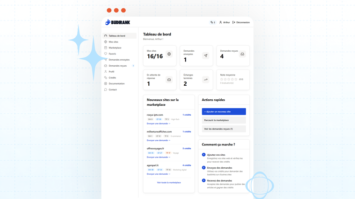Viewport: 355px width, 199px height.
Task: Click the agenparl.it site name
Action: tap(152, 165)
